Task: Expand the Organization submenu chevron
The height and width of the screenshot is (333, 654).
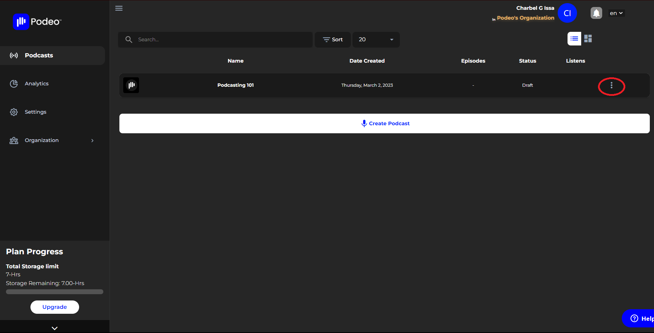Action: pyautogui.click(x=92, y=140)
